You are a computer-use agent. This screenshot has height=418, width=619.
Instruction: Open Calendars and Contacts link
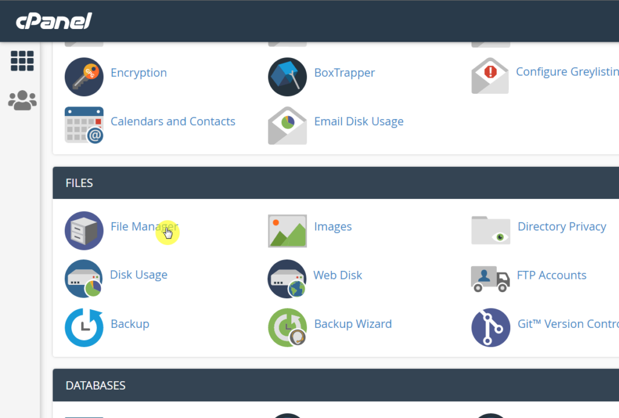pyautogui.click(x=173, y=122)
